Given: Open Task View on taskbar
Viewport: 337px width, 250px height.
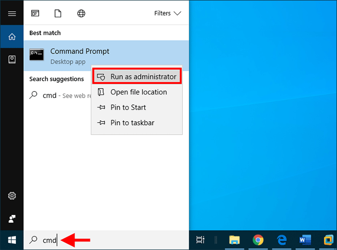Looking at the screenshot, I should coord(200,240).
